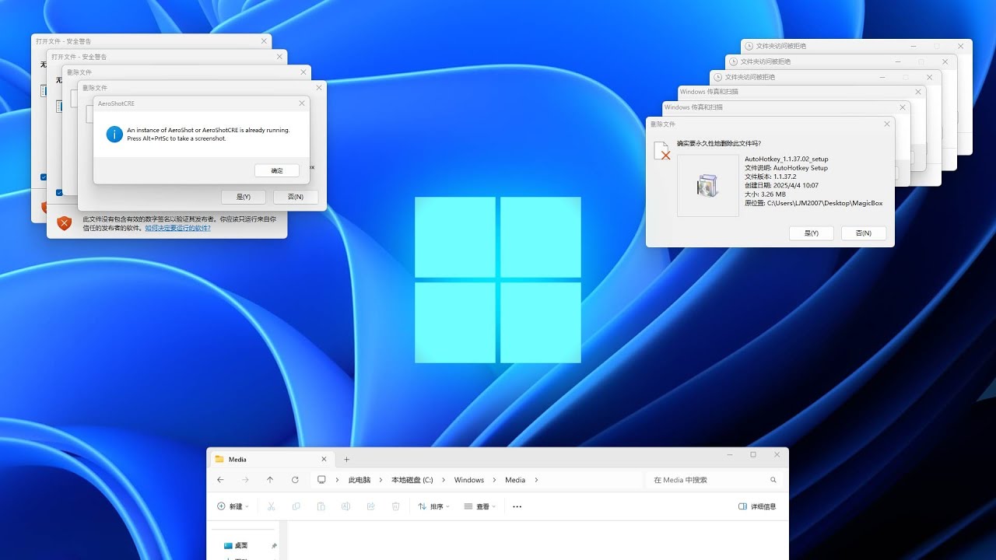Click the magnifier search icon in Explorer
Image resolution: width=996 pixels, height=560 pixels.
pos(773,480)
